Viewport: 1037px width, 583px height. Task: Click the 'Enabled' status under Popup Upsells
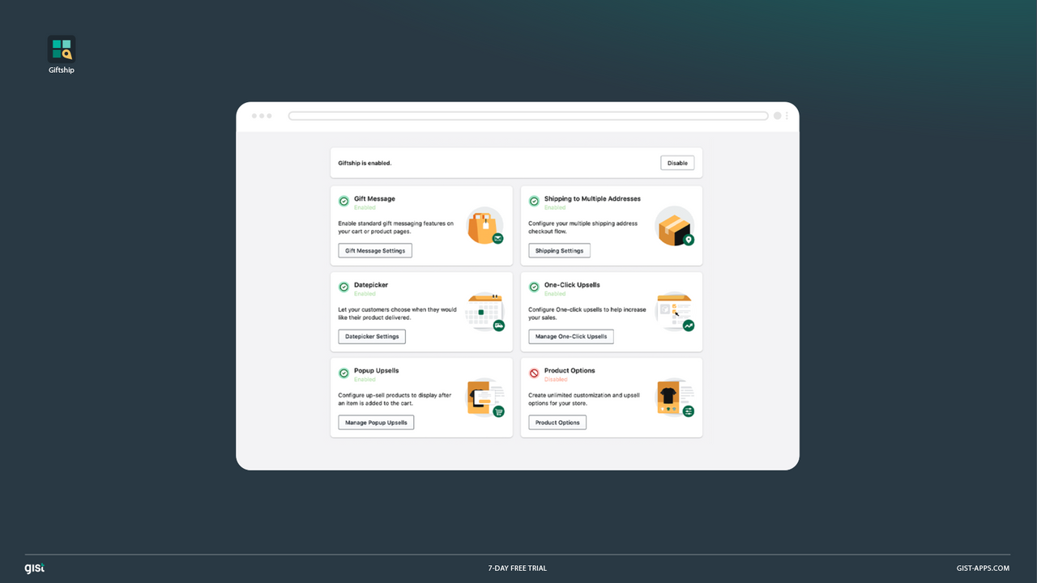(365, 379)
